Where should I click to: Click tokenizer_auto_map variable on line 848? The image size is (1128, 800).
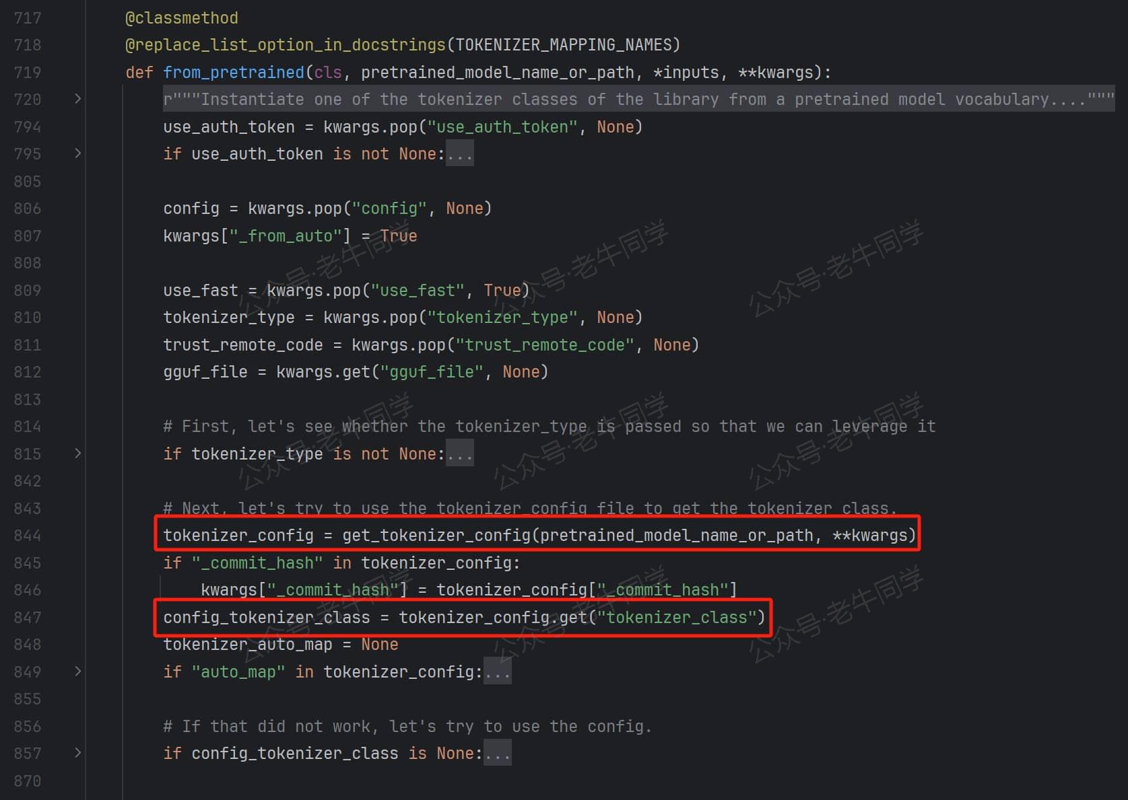pos(248,645)
